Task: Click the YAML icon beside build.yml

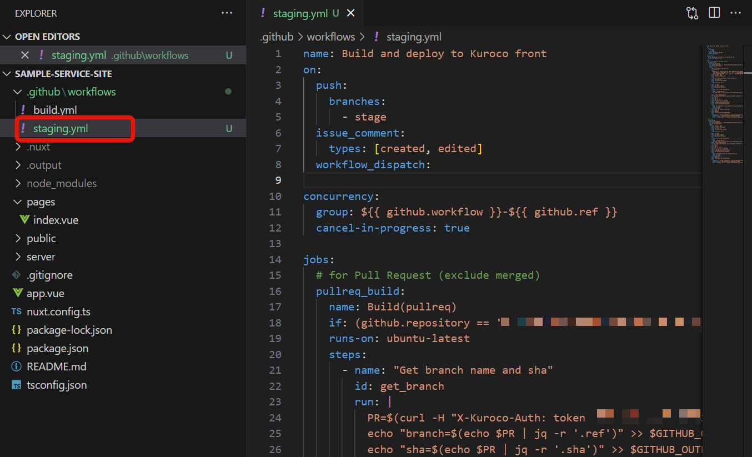Action: (23, 110)
